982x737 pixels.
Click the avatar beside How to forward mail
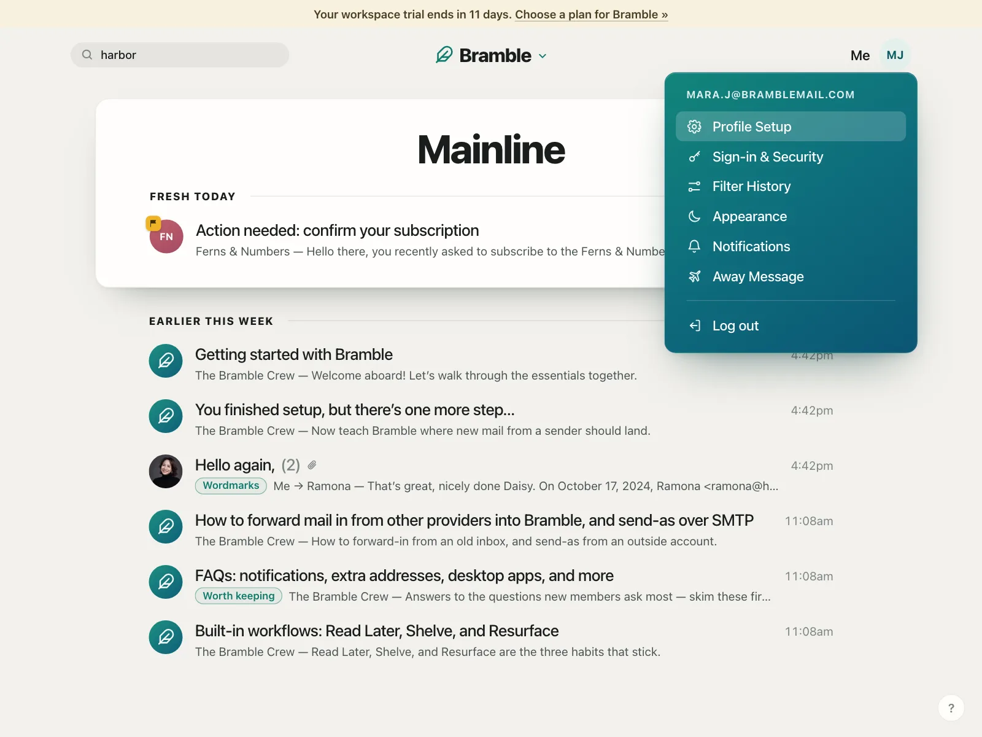point(166,526)
